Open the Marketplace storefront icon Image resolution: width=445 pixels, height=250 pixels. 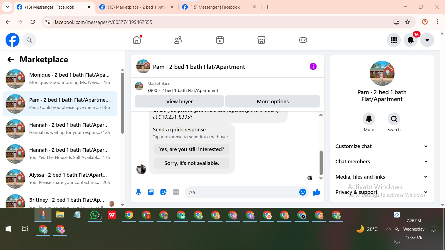pyautogui.click(x=261, y=40)
